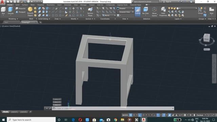Click the Undo arrow in quick access toolbar
Viewport: 217px width, 122px height.
click(x=32, y=2)
